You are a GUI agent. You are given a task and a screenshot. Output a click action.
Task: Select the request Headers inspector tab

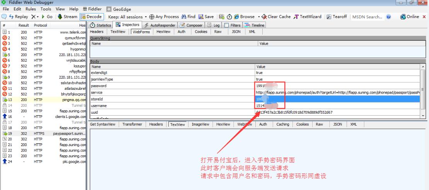coord(97,32)
